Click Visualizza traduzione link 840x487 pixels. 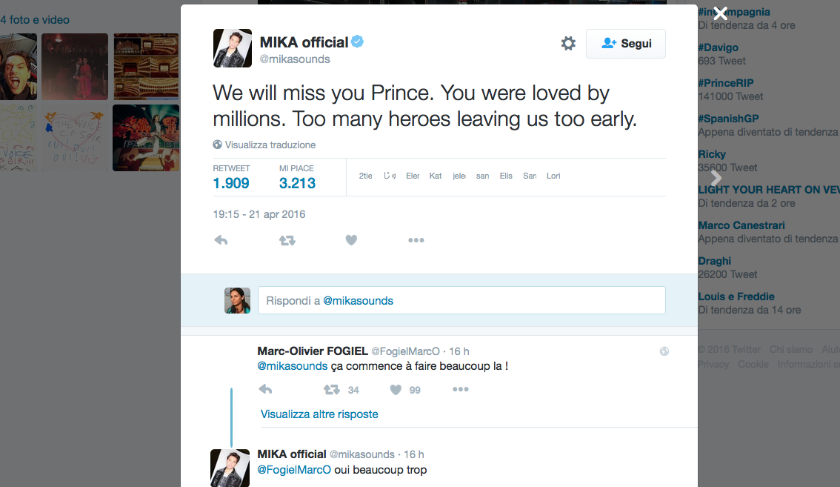270,145
